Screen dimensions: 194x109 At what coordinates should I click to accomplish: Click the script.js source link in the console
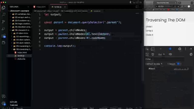pyautogui.click(x=181, y=69)
